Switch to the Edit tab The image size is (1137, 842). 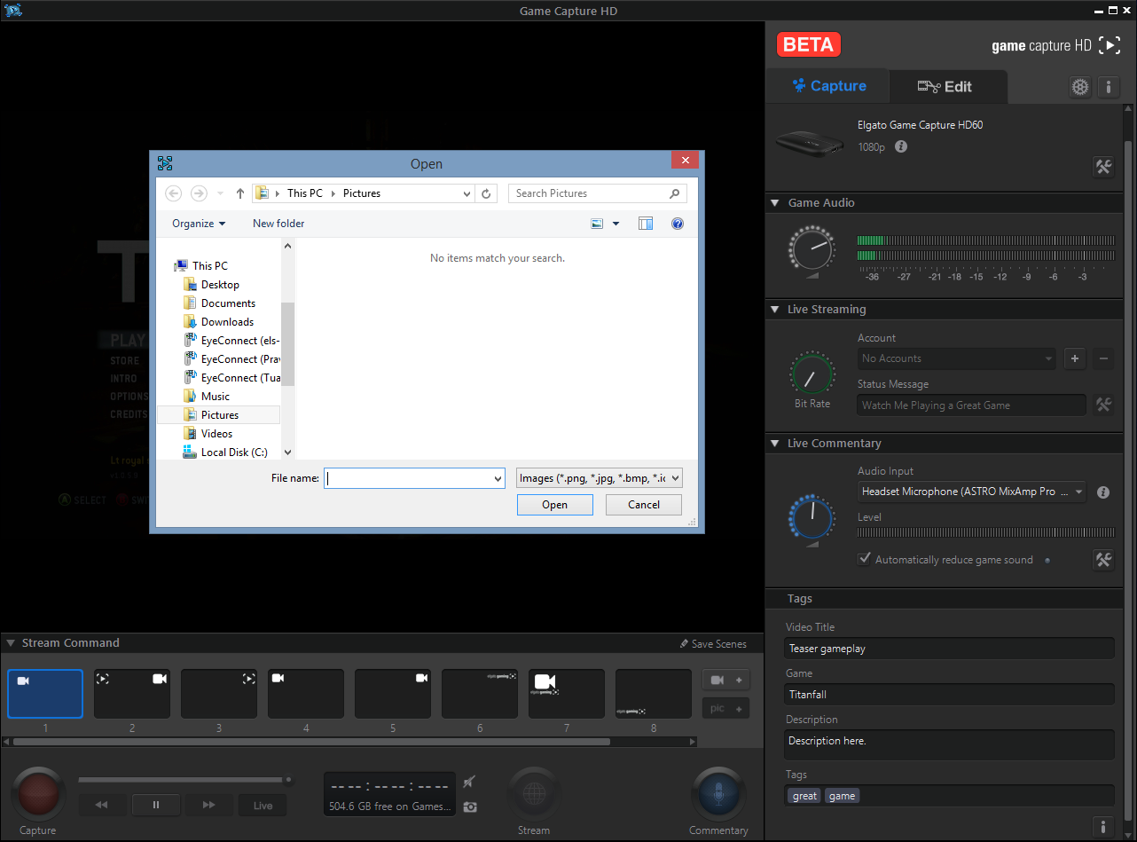coord(946,86)
